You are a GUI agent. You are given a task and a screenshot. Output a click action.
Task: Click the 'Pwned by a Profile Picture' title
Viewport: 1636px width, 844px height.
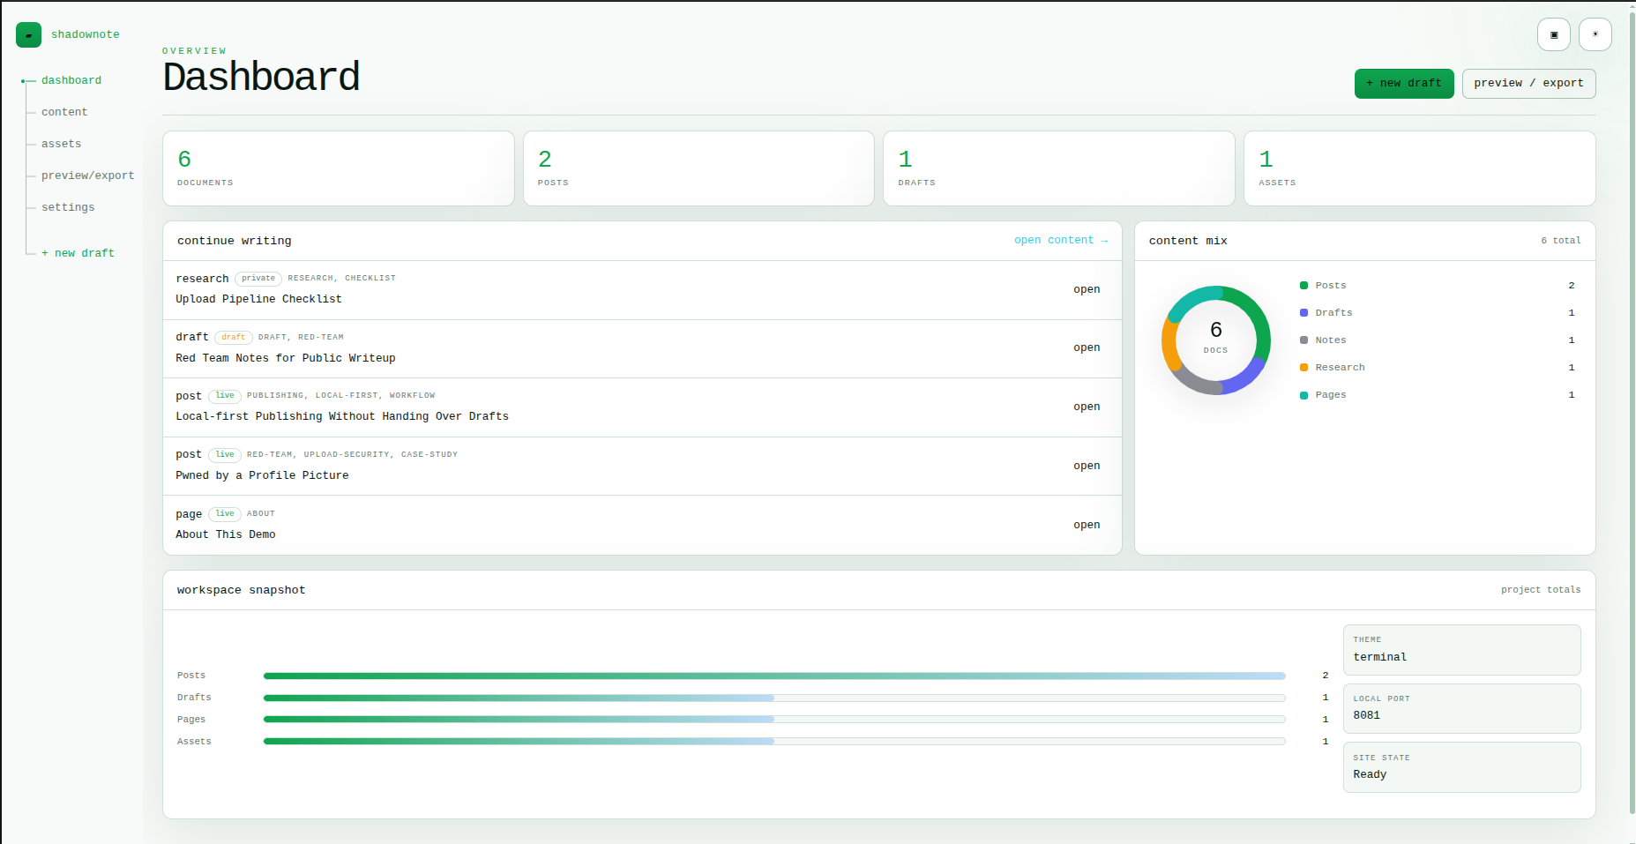(x=262, y=475)
